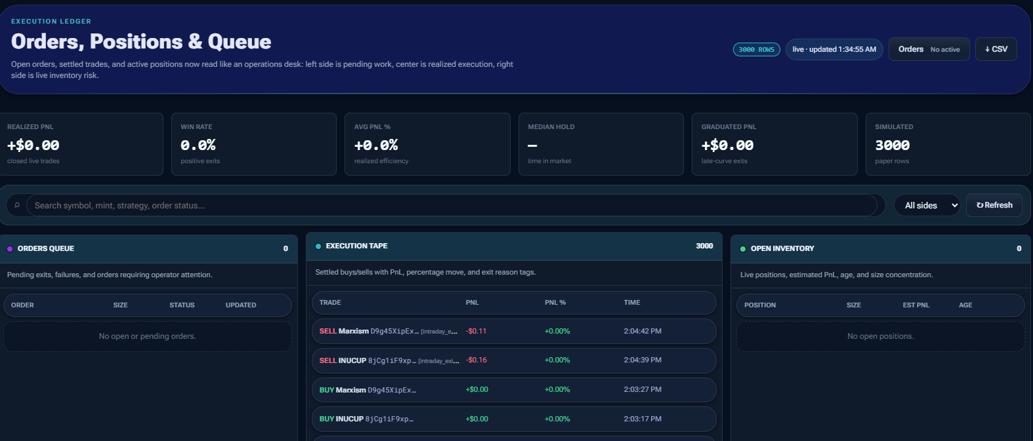Click the Median Hold card

pyautogui.click(x=601, y=144)
